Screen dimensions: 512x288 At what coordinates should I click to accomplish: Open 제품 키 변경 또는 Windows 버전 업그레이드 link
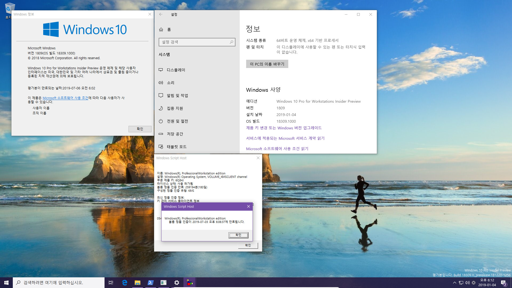[x=284, y=128]
